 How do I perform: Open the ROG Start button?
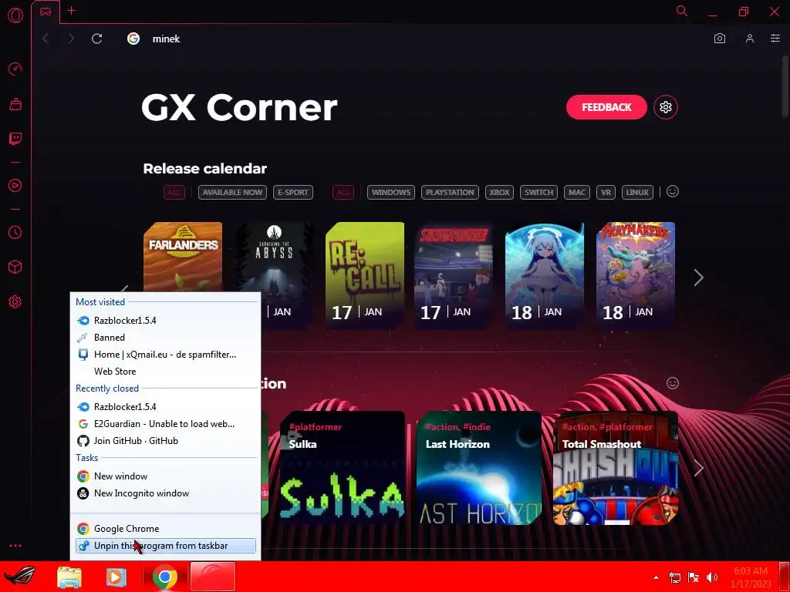[20, 577]
